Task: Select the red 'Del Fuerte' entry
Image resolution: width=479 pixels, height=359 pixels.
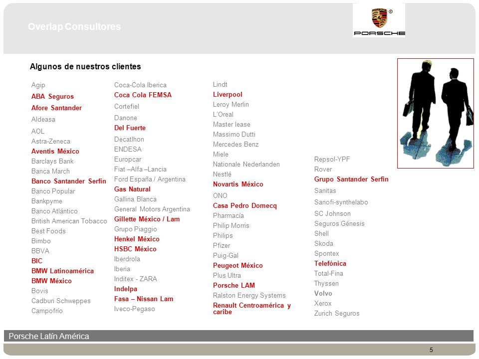Action: pos(130,128)
